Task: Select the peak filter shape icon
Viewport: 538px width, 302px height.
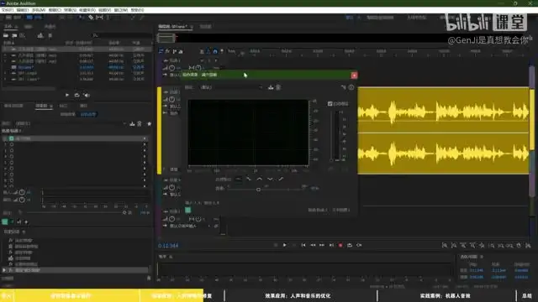Action: coord(260,179)
